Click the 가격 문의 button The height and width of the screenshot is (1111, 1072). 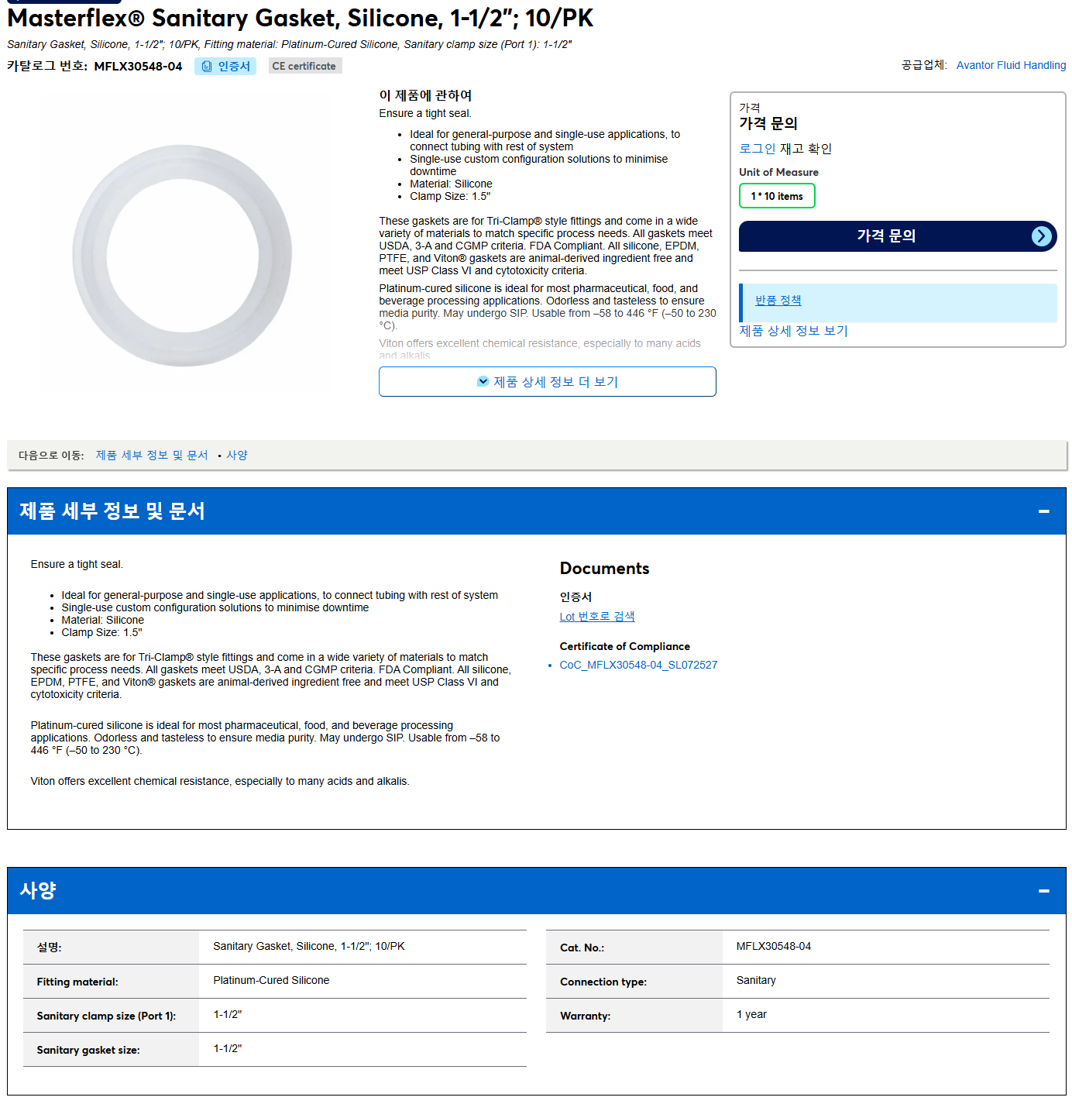898,236
